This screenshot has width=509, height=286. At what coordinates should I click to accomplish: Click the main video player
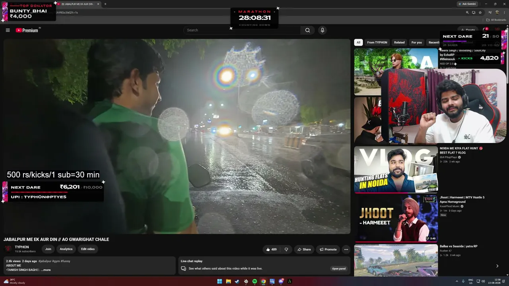[x=177, y=136]
